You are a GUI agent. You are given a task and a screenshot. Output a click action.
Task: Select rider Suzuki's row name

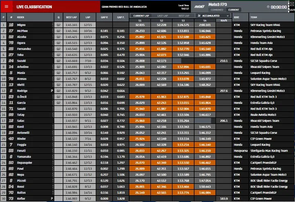21,61
